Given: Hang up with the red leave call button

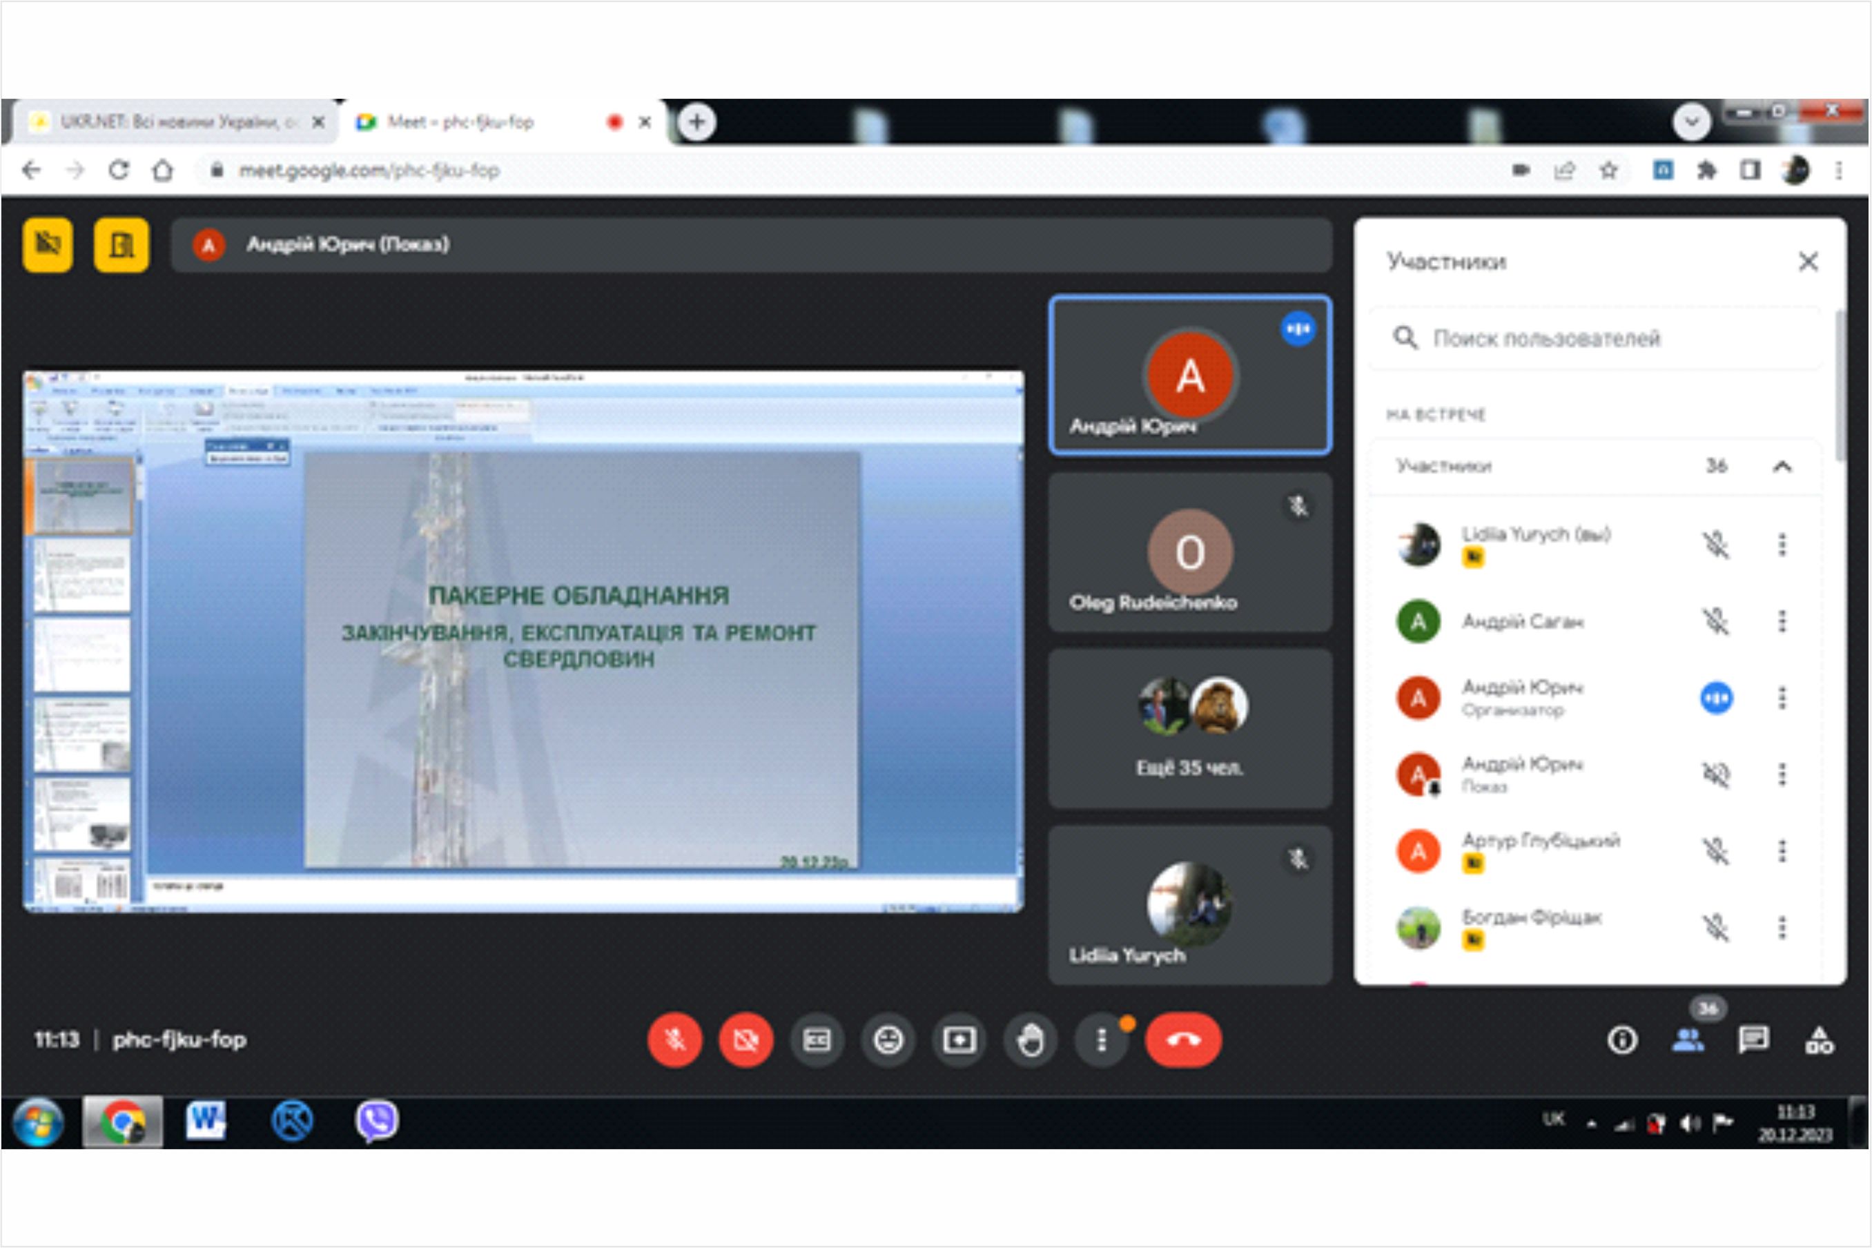Looking at the screenshot, I should (1184, 1040).
